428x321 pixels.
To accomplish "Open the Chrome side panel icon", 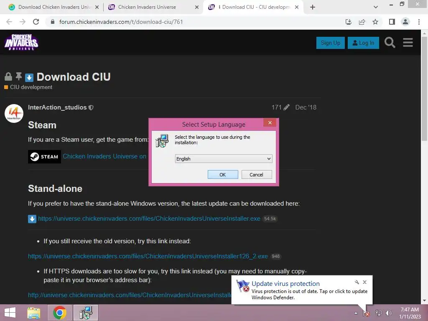I will 392,22.
